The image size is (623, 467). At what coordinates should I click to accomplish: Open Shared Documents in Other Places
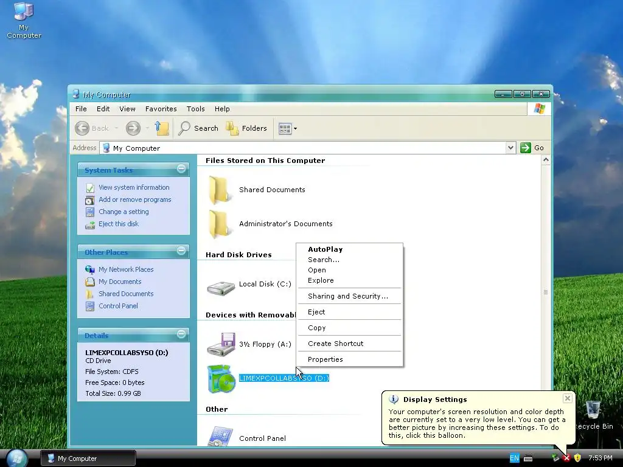(x=126, y=294)
